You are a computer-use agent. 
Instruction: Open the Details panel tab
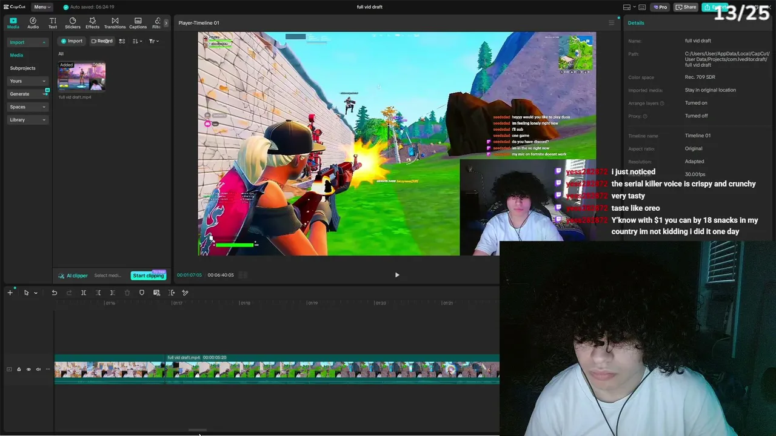click(x=636, y=23)
